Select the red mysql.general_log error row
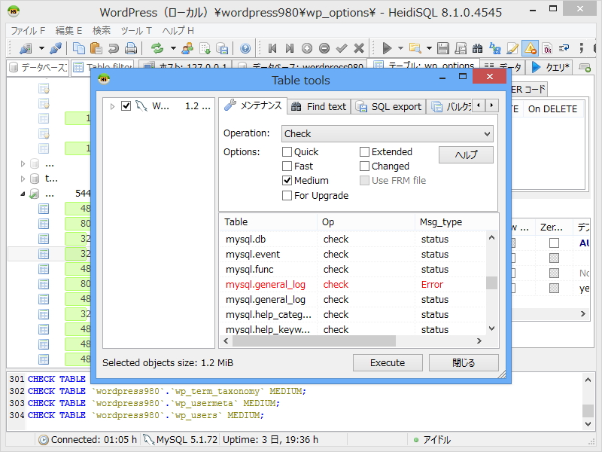This screenshot has height=452, width=602. [352, 285]
